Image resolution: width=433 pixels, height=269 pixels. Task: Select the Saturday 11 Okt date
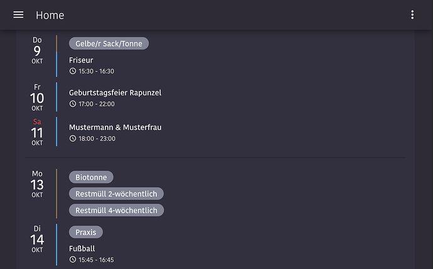tap(37, 132)
